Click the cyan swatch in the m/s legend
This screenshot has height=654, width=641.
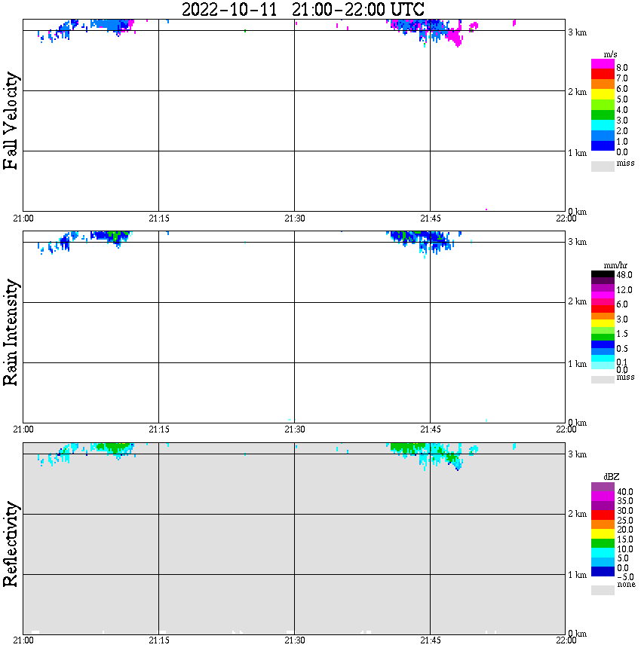pos(603,125)
